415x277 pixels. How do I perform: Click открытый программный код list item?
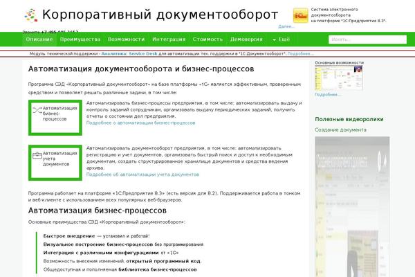pos(122,261)
